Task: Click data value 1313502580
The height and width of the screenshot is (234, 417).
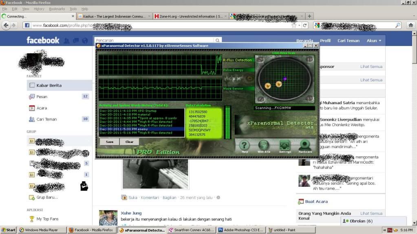Action: click(198, 112)
